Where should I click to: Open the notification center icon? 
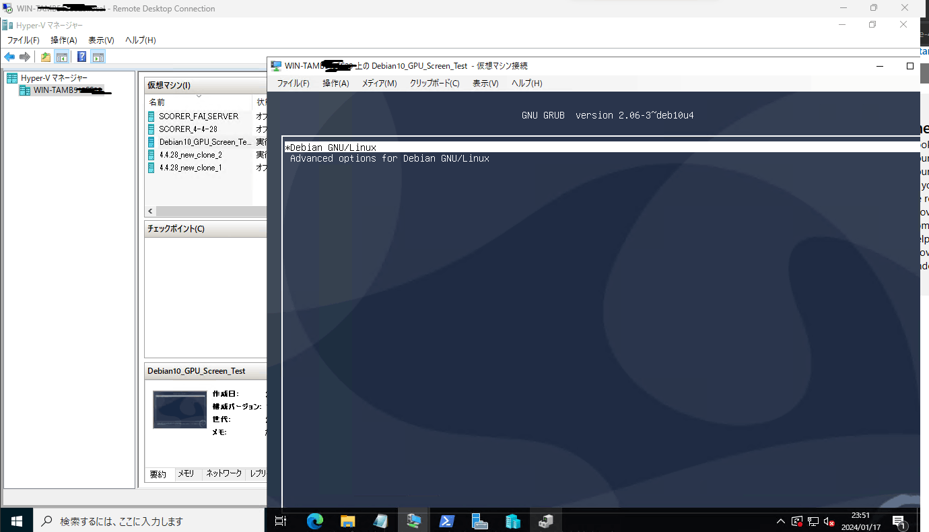899,521
